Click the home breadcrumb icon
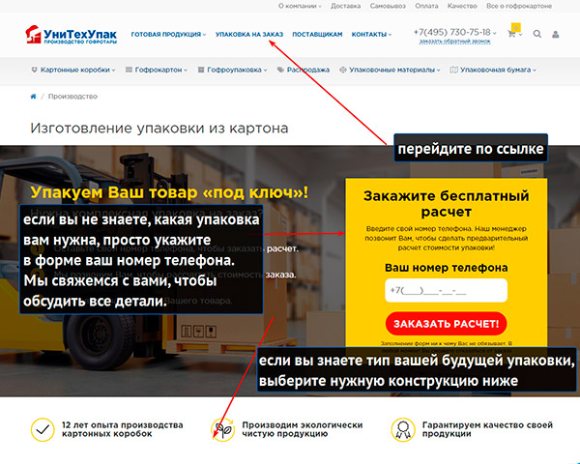Image resolution: width=580 pixels, height=464 pixels. pyautogui.click(x=33, y=97)
